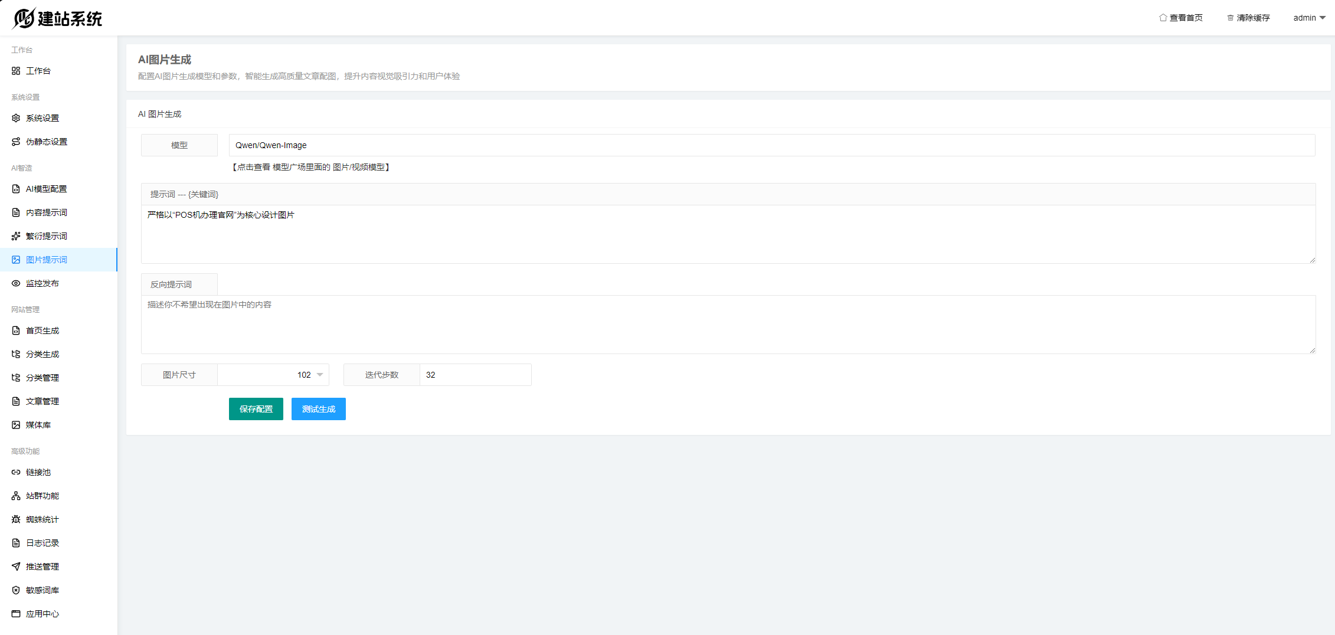
Task: Click the 查看首页 link in header
Action: coord(1181,18)
